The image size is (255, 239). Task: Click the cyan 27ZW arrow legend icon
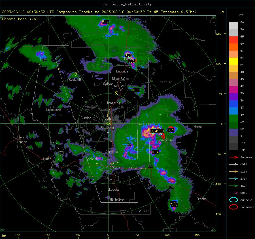tap(233, 179)
